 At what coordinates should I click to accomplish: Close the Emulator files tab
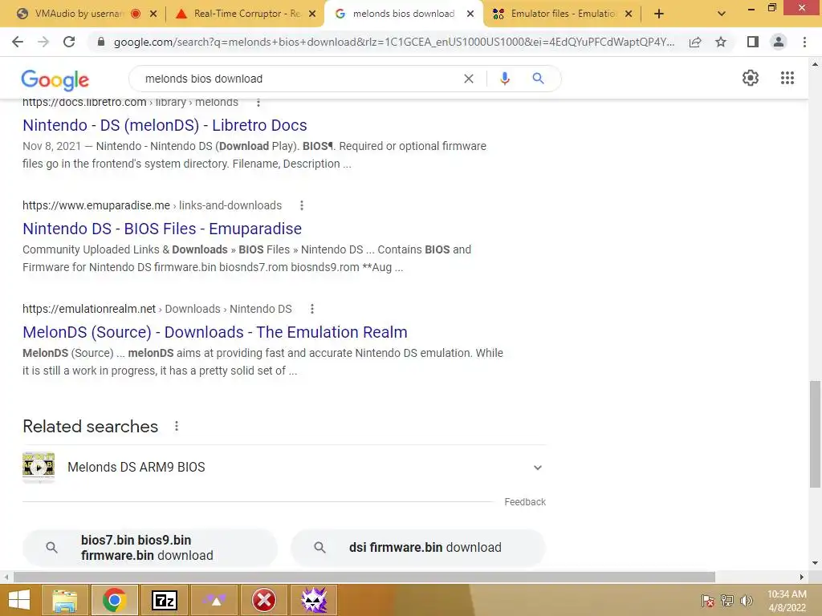click(x=629, y=14)
